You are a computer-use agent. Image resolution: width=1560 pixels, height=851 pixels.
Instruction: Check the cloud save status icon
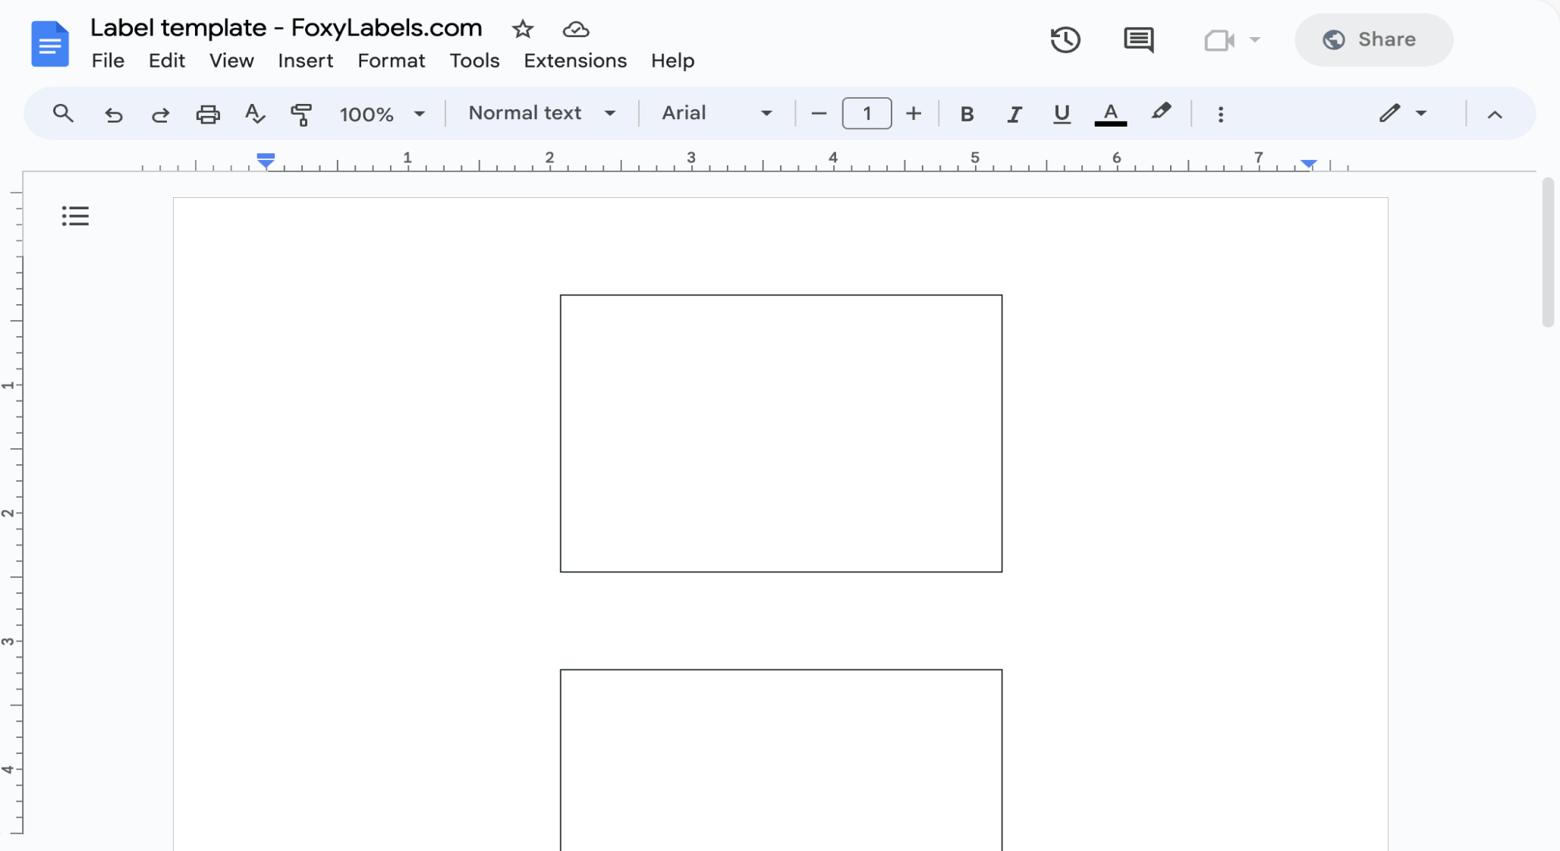576,30
